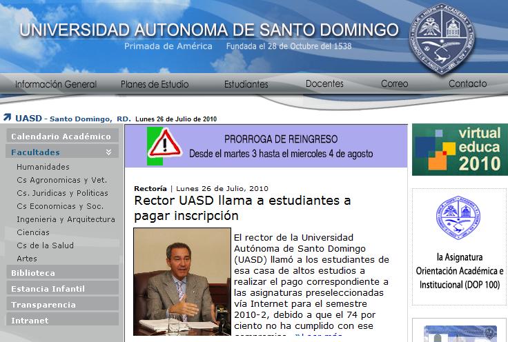The image size is (508, 342).
Task: Go to Artes faculty
Action: pos(27,259)
